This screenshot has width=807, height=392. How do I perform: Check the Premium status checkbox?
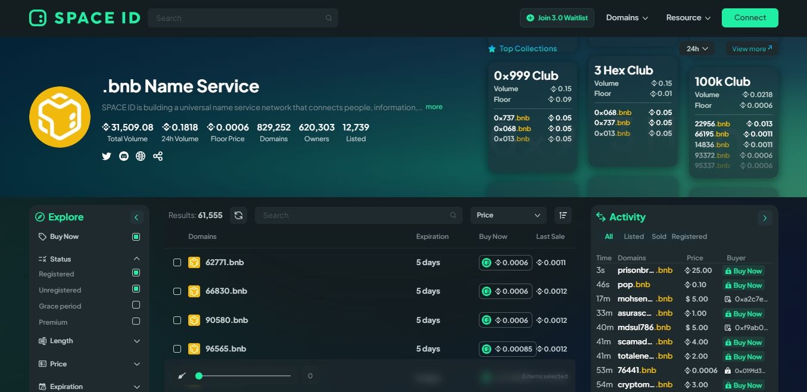point(136,321)
